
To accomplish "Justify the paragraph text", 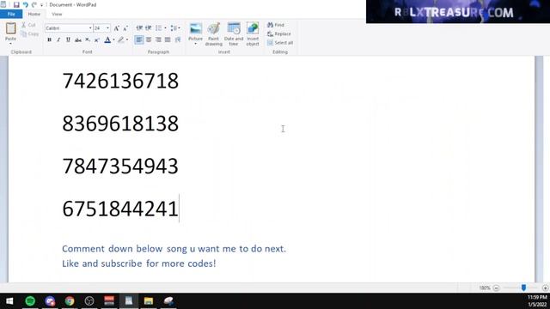I will 168,40.
